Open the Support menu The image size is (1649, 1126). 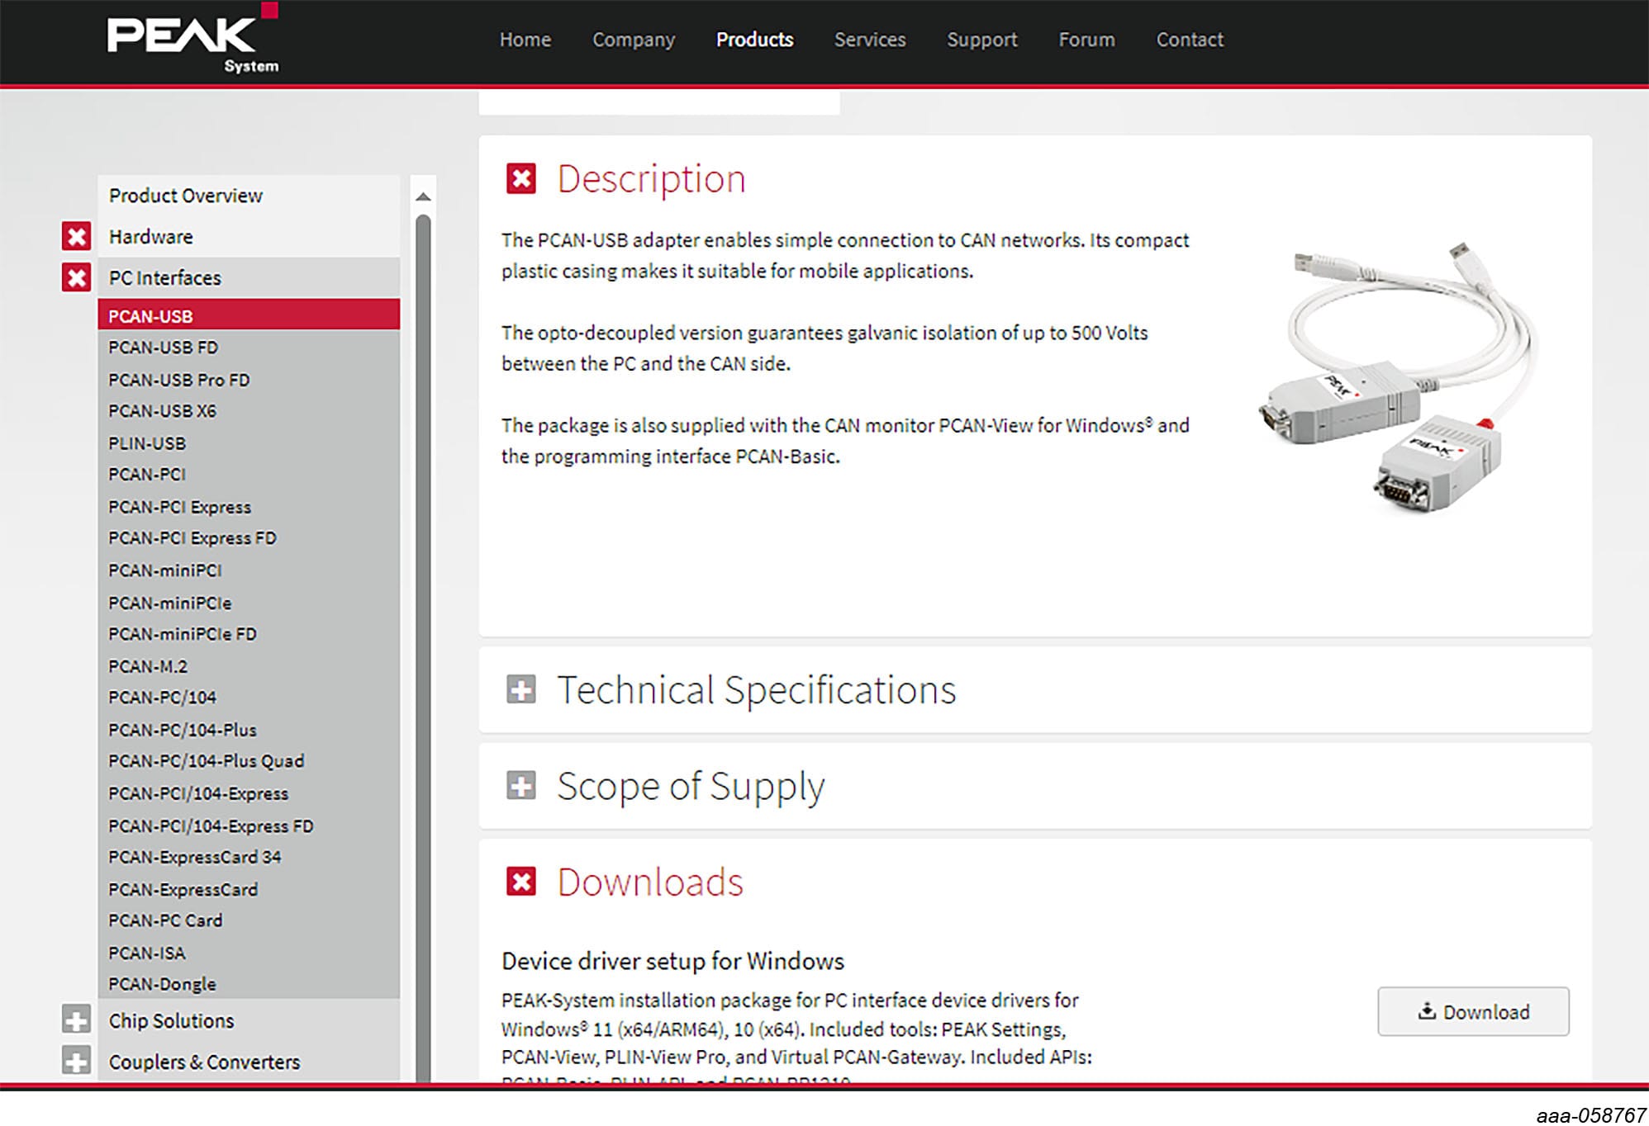click(981, 40)
